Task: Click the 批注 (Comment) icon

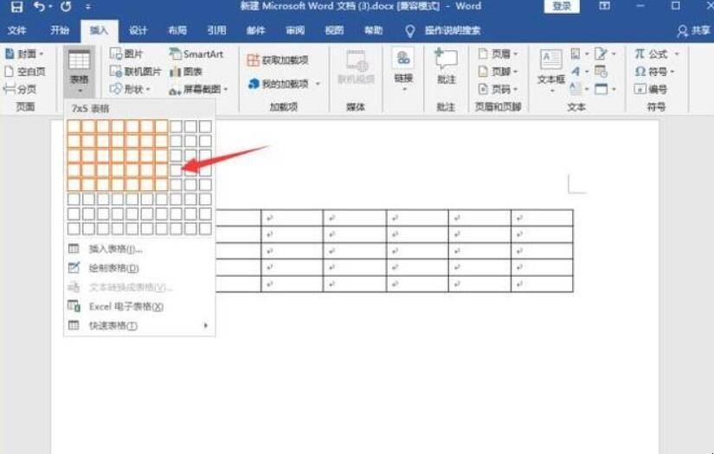Action: coord(446,67)
